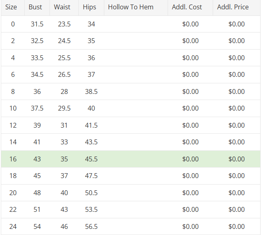
Task: Click bust value 51 in size 22 row
Action: tap(37, 209)
